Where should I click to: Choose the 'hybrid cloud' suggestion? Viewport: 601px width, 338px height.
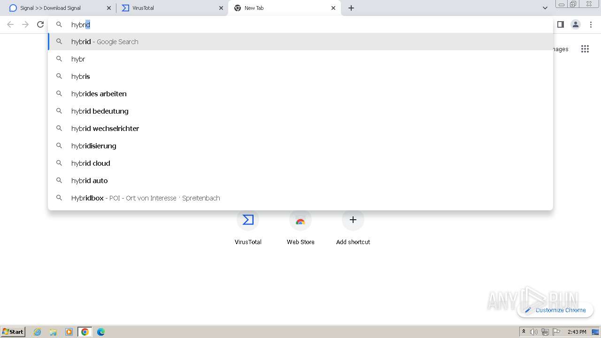point(300,163)
